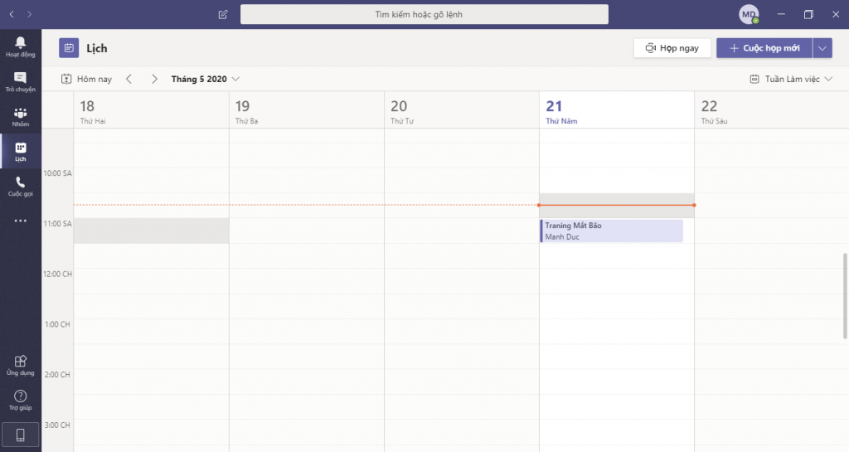This screenshot has width=849, height=452.
Task: Go to previous week with the left chevron
Action: click(x=129, y=79)
